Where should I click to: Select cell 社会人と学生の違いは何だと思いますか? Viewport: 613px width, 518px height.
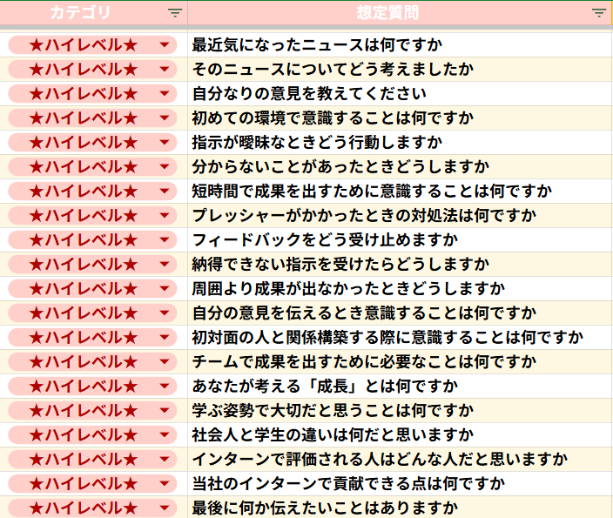[x=400, y=434]
